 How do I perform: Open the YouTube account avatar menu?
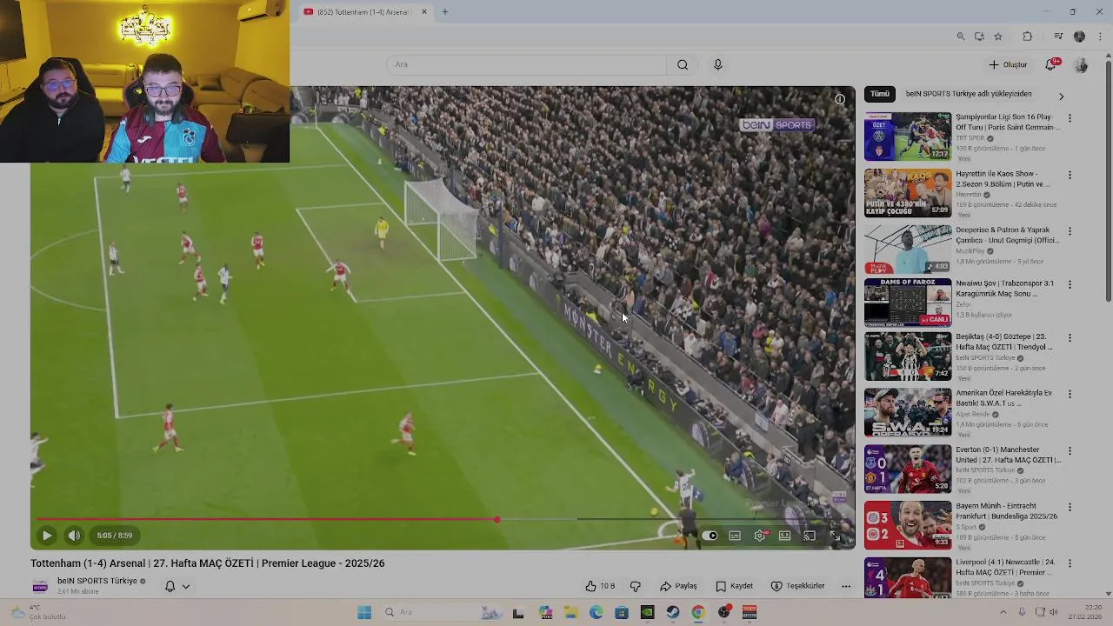click(x=1081, y=65)
